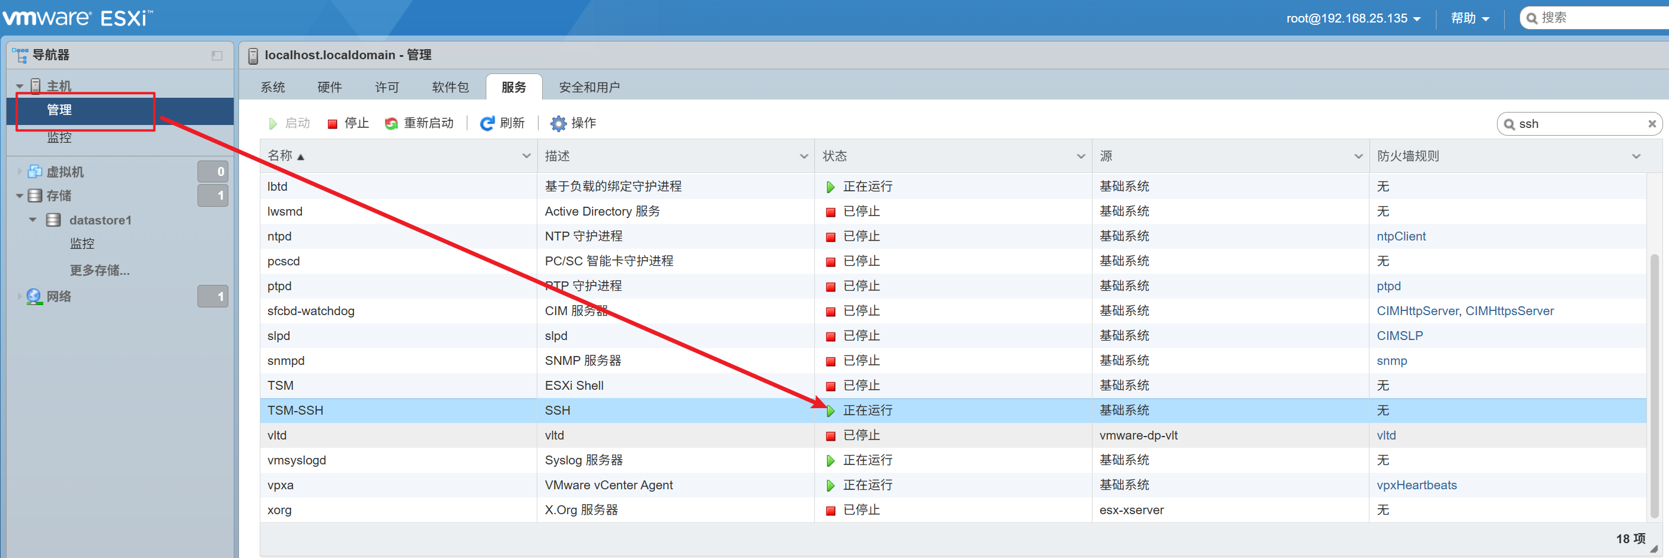Collapse the 存储 tree node
The height and width of the screenshot is (558, 1669).
(x=20, y=195)
